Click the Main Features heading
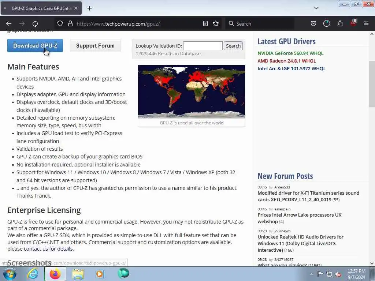The image size is (375, 281). 33,67
